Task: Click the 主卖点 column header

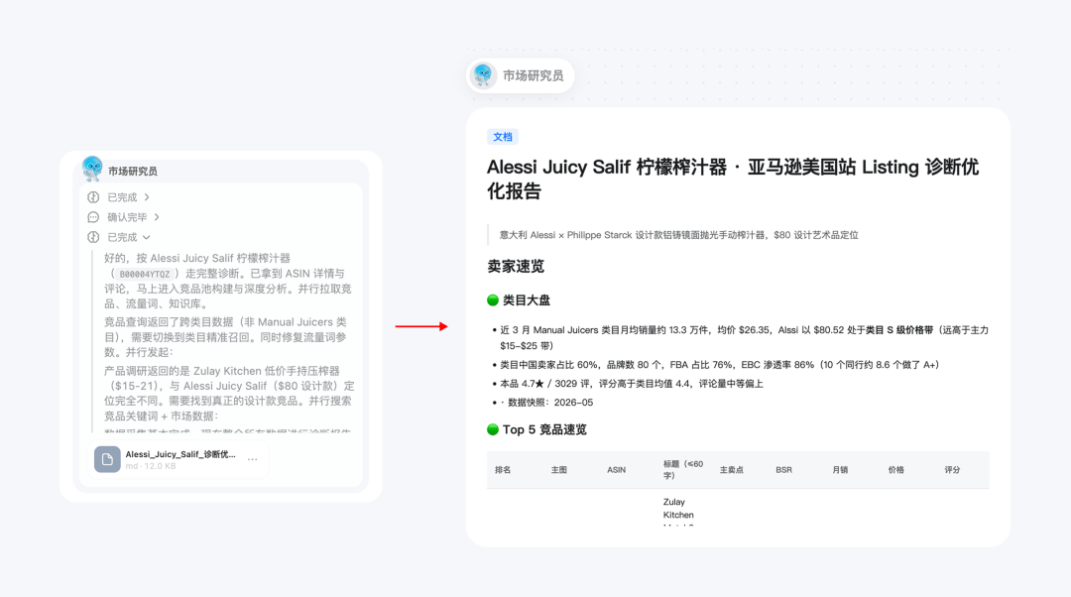Action: pos(732,470)
